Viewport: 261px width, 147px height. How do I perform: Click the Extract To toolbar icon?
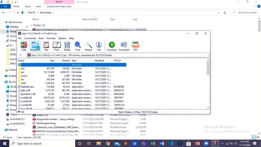click(x=35, y=46)
